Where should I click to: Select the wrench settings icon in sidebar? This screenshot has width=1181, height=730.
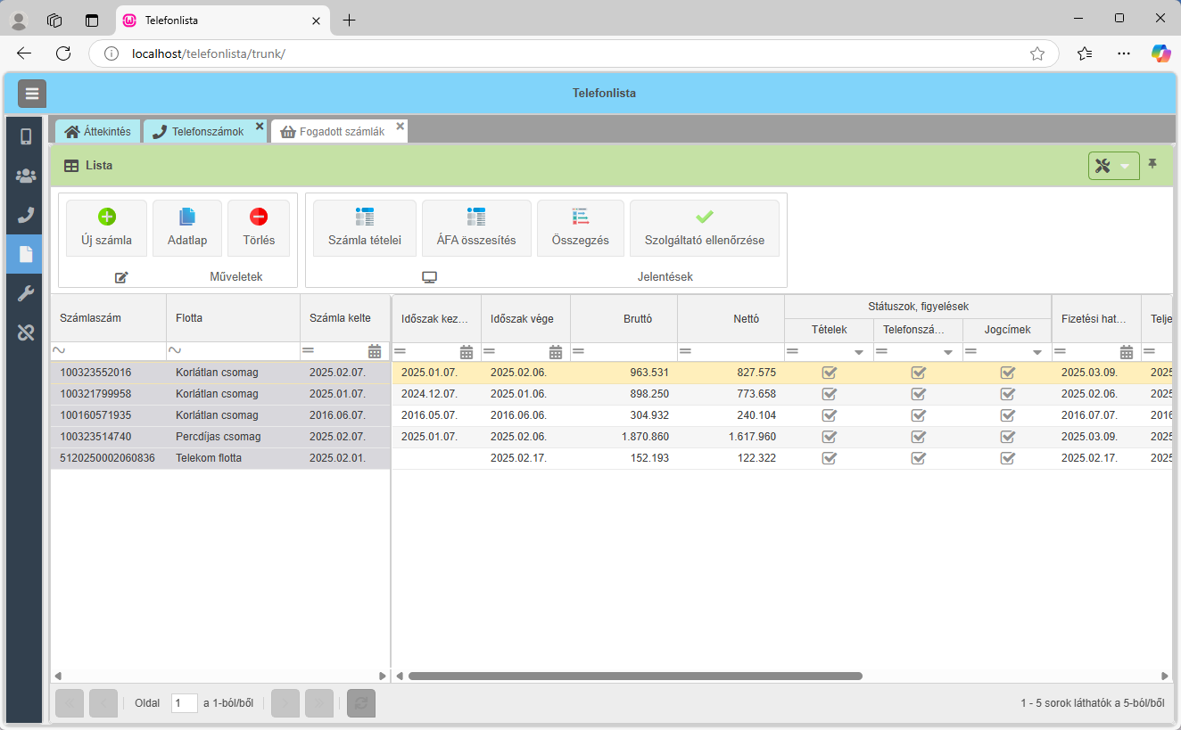point(26,293)
